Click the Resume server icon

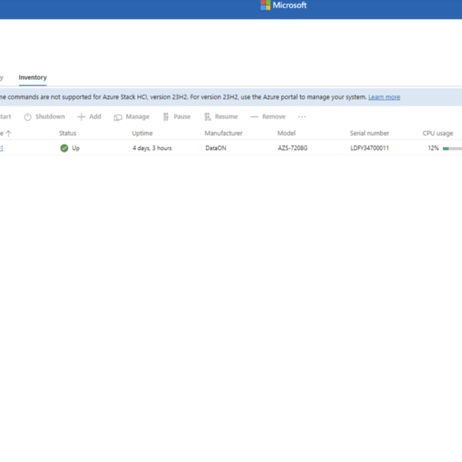(208, 117)
